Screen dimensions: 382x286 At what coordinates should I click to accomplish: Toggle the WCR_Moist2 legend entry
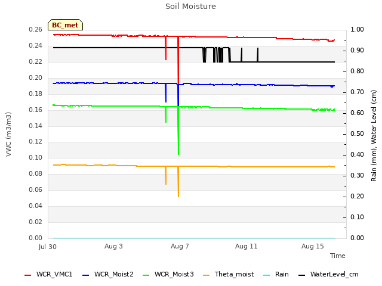pyautogui.click(x=108, y=274)
